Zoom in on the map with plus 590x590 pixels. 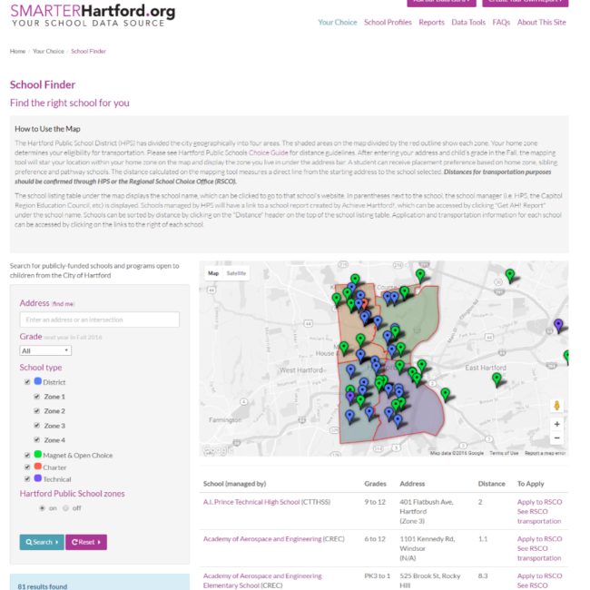click(557, 424)
